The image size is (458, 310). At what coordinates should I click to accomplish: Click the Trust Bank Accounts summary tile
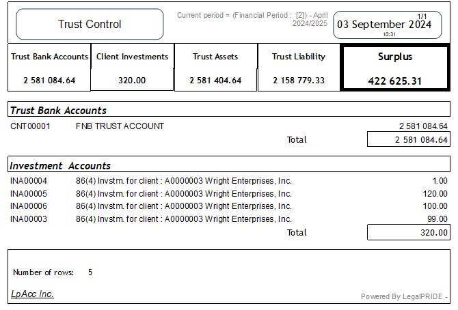pos(49,68)
